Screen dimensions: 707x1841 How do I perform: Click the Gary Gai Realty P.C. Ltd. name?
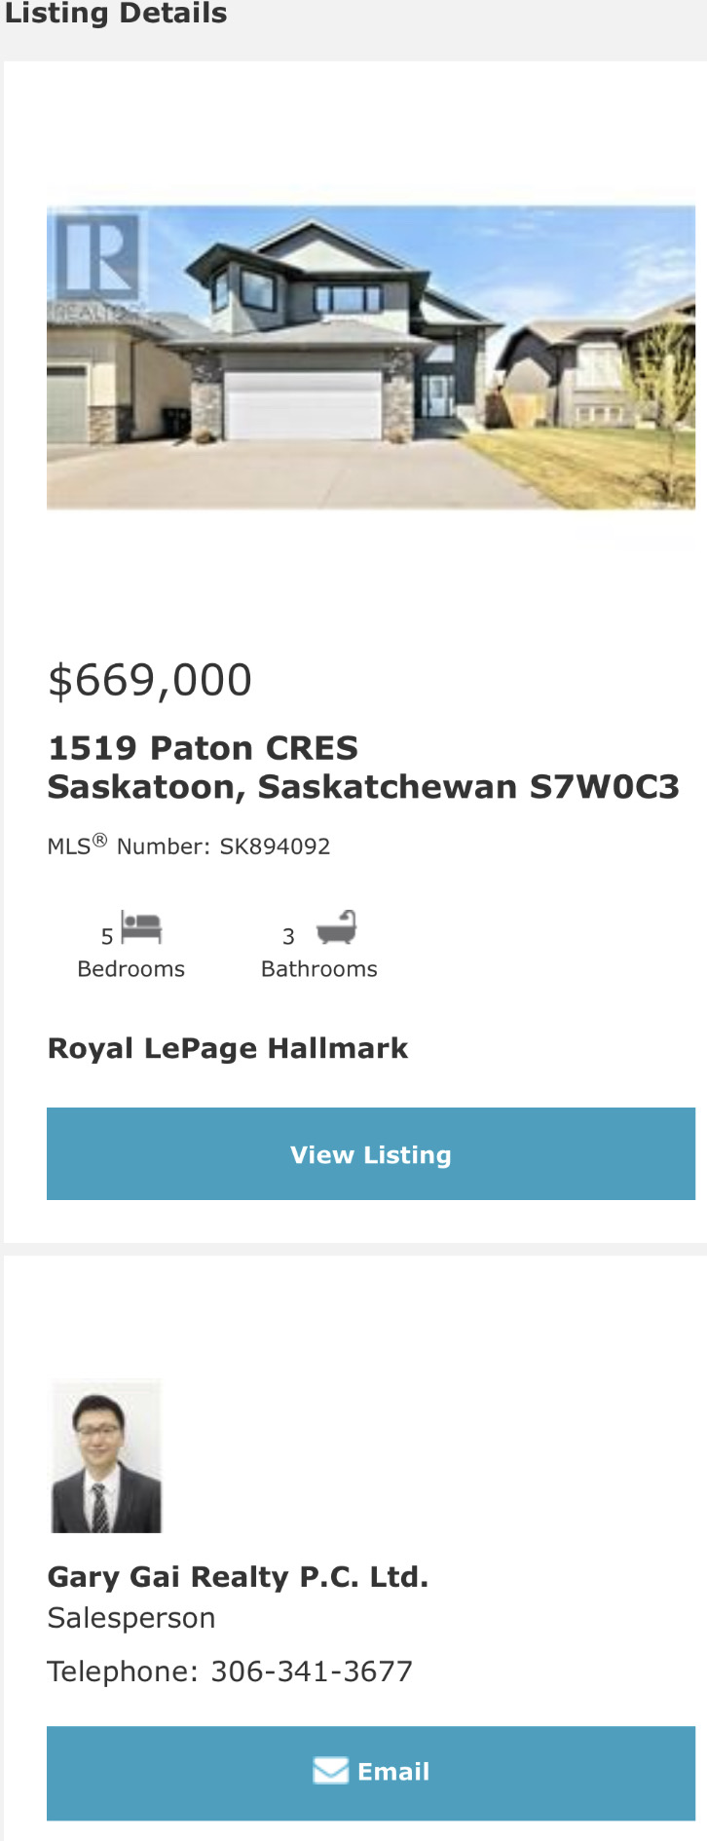click(238, 1577)
